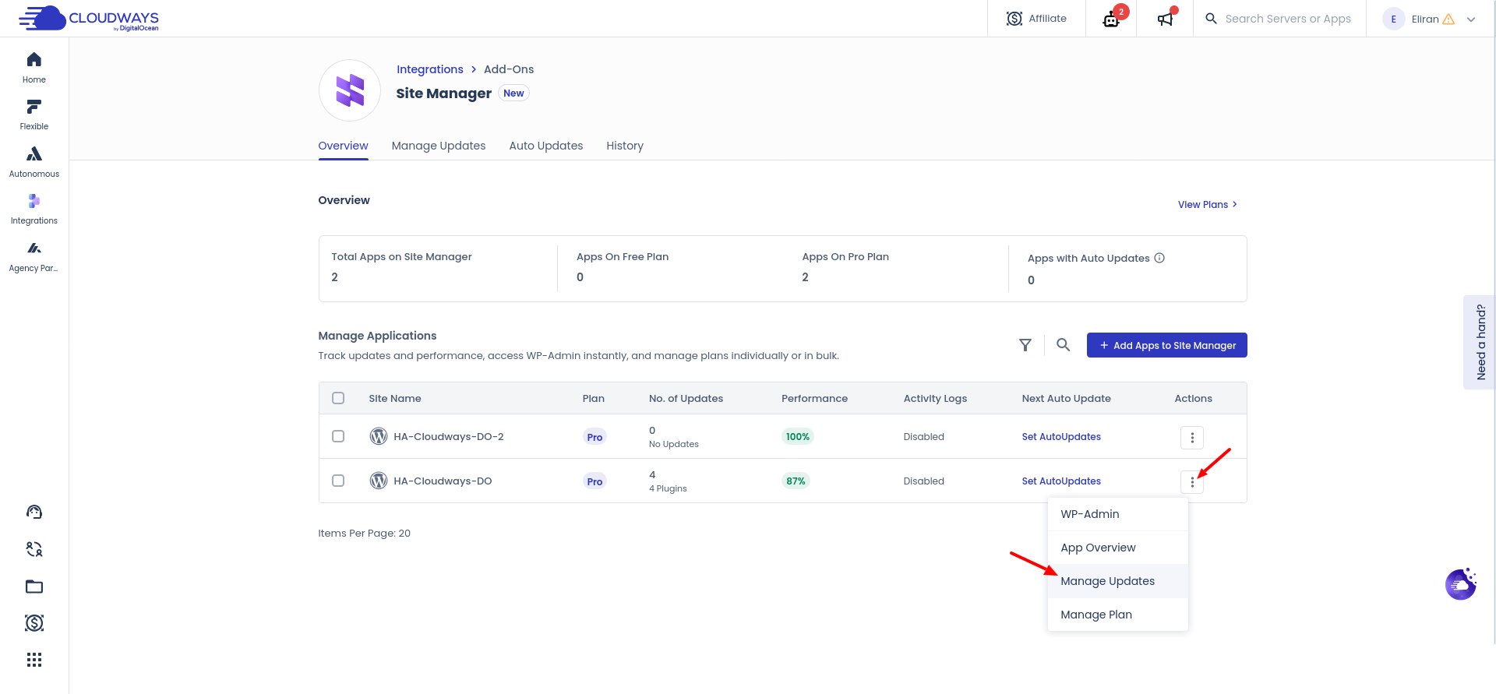
Task: Click the Cloudways logo
Action: coord(89,18)
